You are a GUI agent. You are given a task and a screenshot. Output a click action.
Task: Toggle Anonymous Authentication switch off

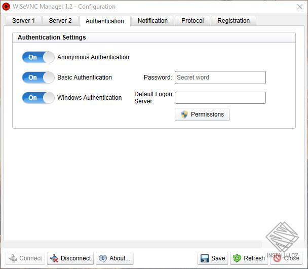point(38,57)
